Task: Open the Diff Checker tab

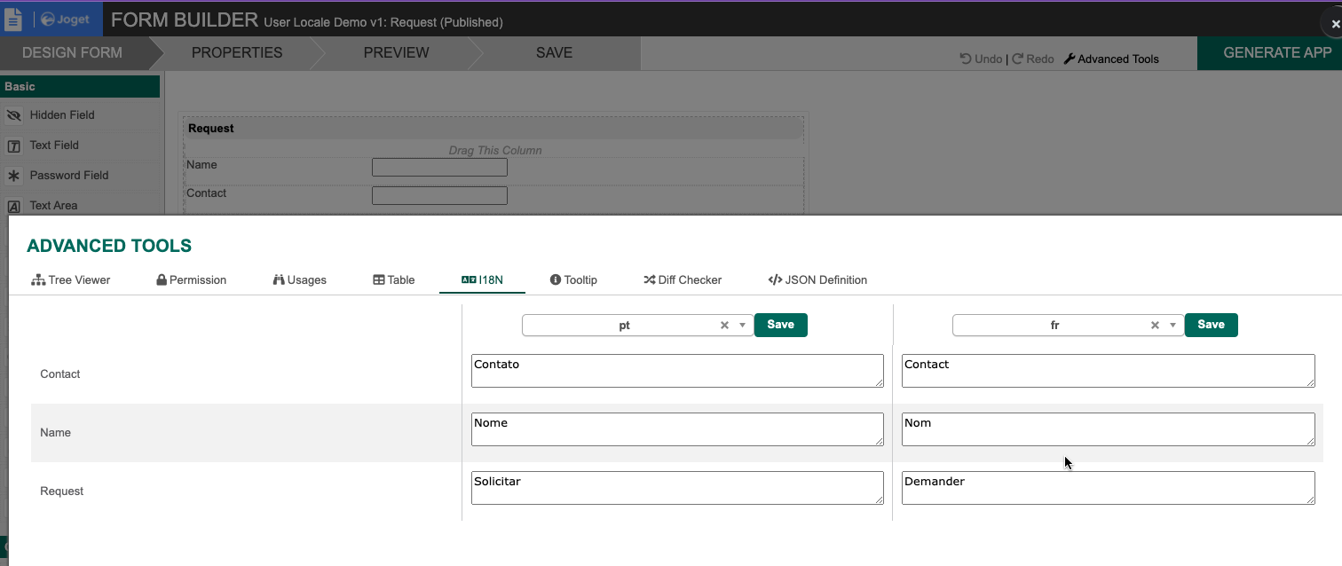Action: click(683, 279)
